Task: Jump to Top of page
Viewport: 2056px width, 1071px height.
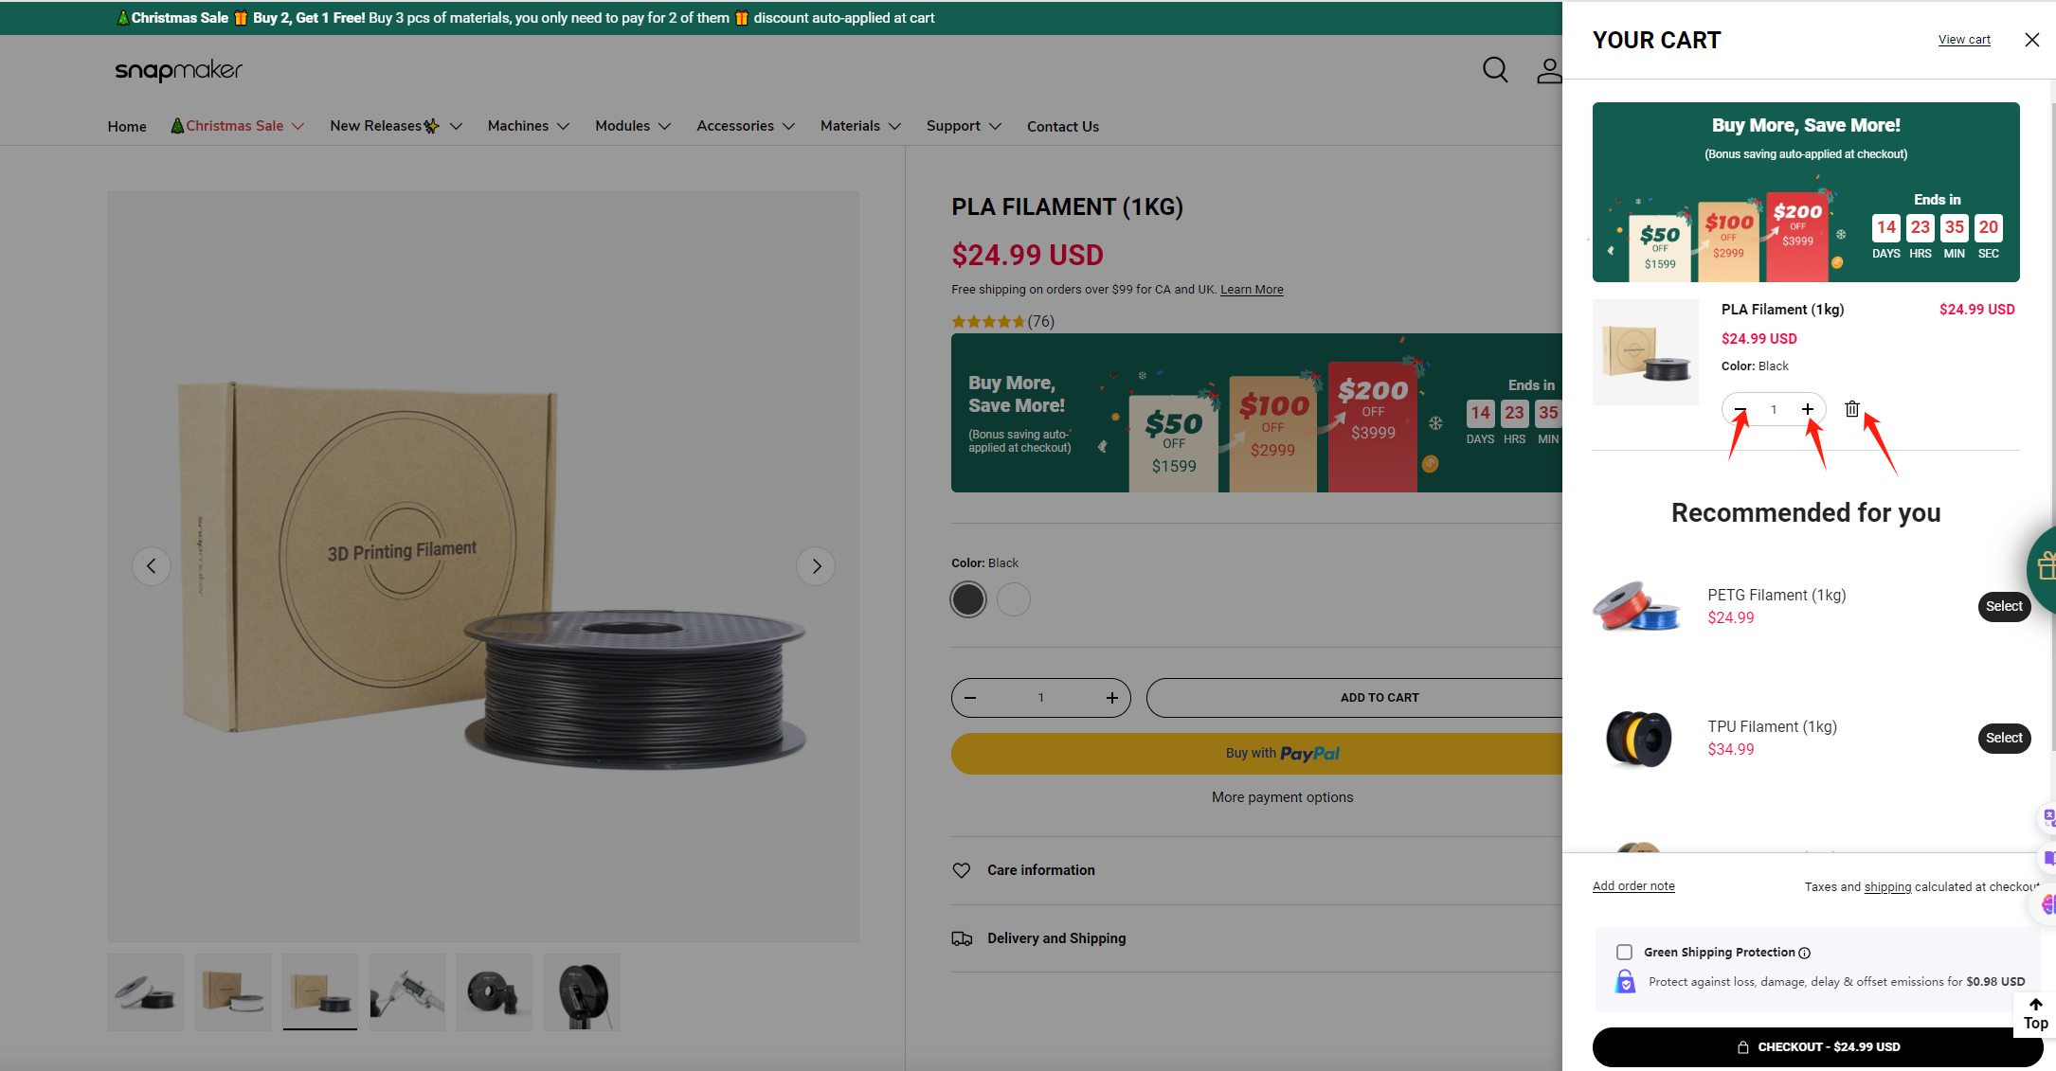Action: click(x=2035, y=1013)
